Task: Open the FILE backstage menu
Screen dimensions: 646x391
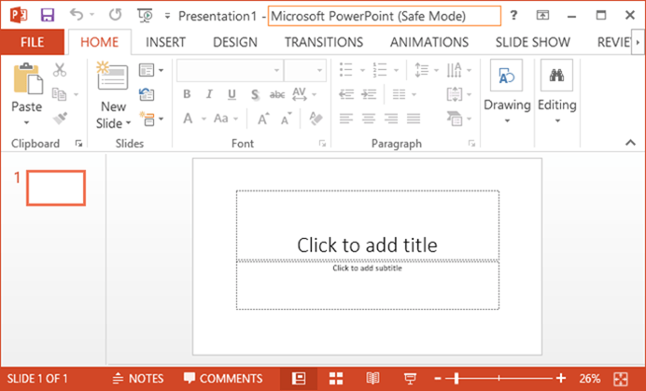Action: point(32,42)
